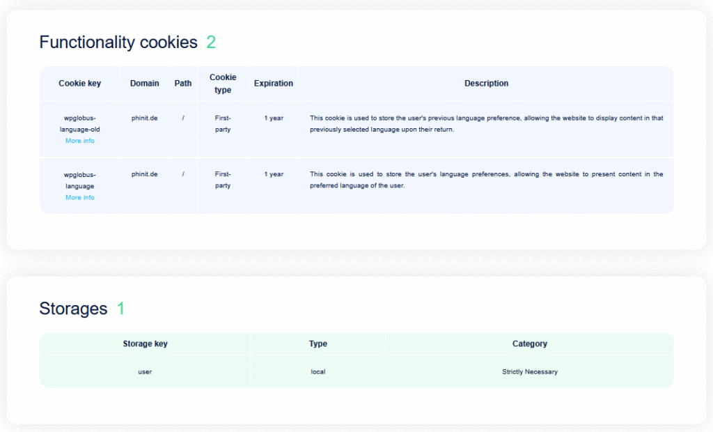Click the green count number beside Storages
713x432 pixels.
tap(121, 309)
